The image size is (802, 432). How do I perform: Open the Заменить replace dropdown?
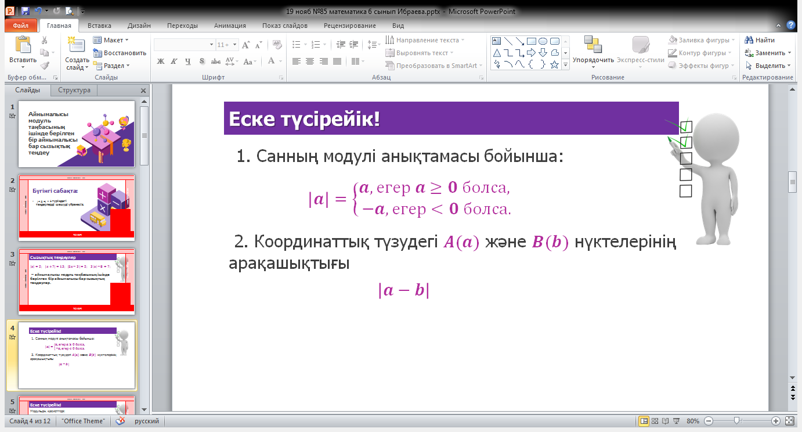(x=768, y=53)
